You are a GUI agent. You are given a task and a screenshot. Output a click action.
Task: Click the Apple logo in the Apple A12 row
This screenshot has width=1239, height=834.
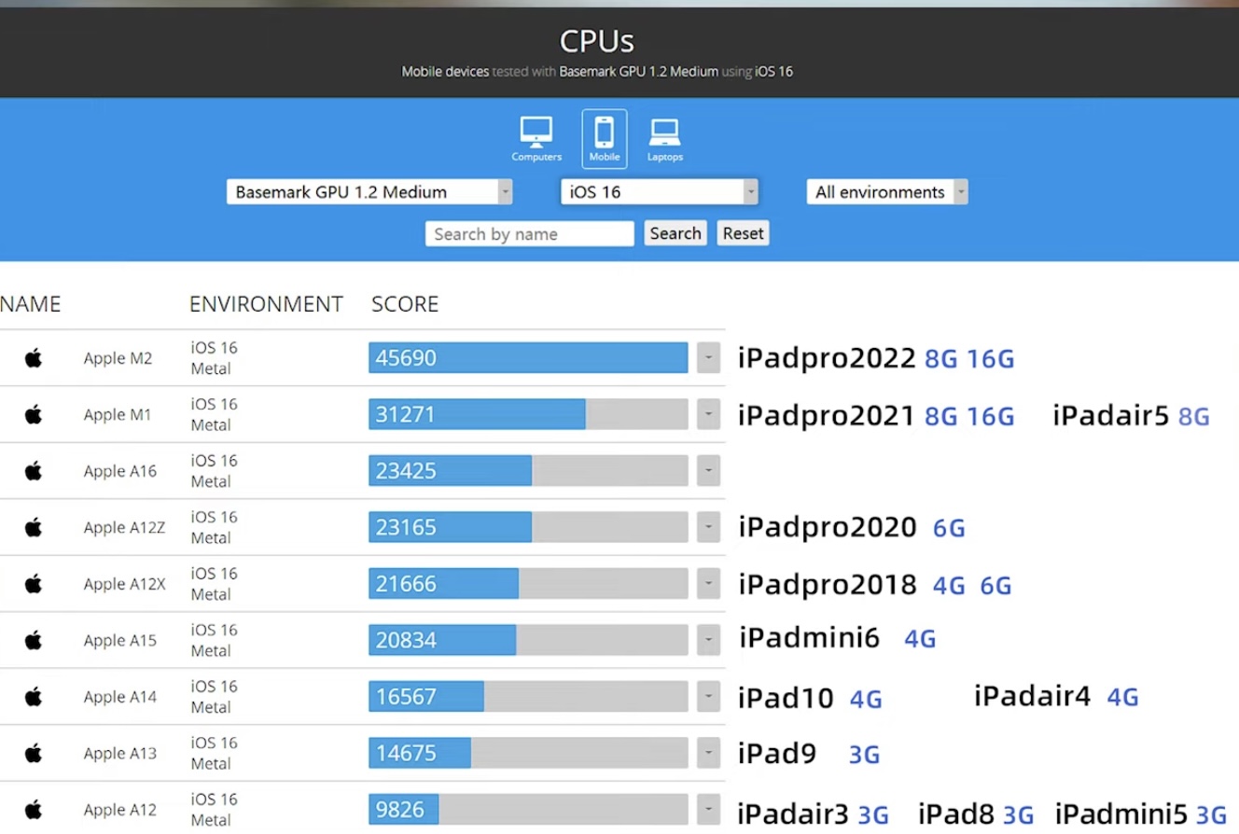point(34,810)
